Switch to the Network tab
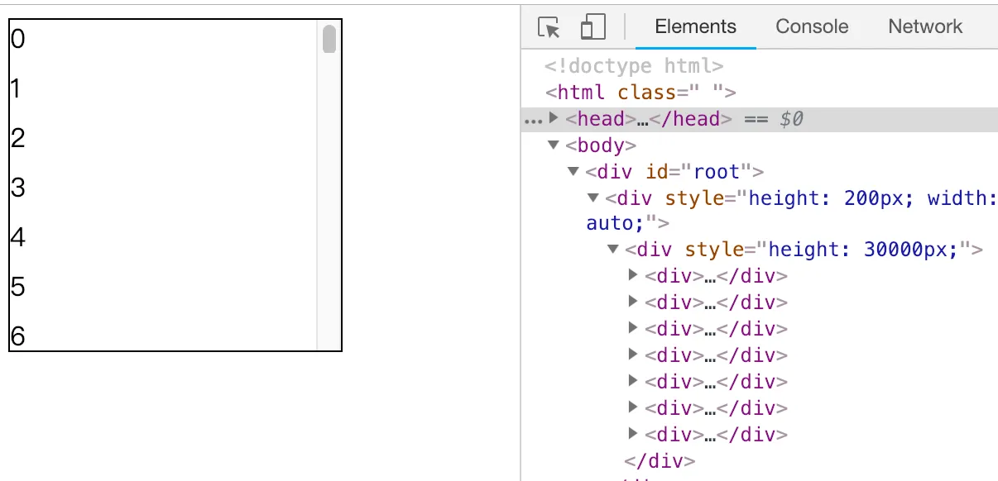 pyautogui.click(x=925, y=26)
